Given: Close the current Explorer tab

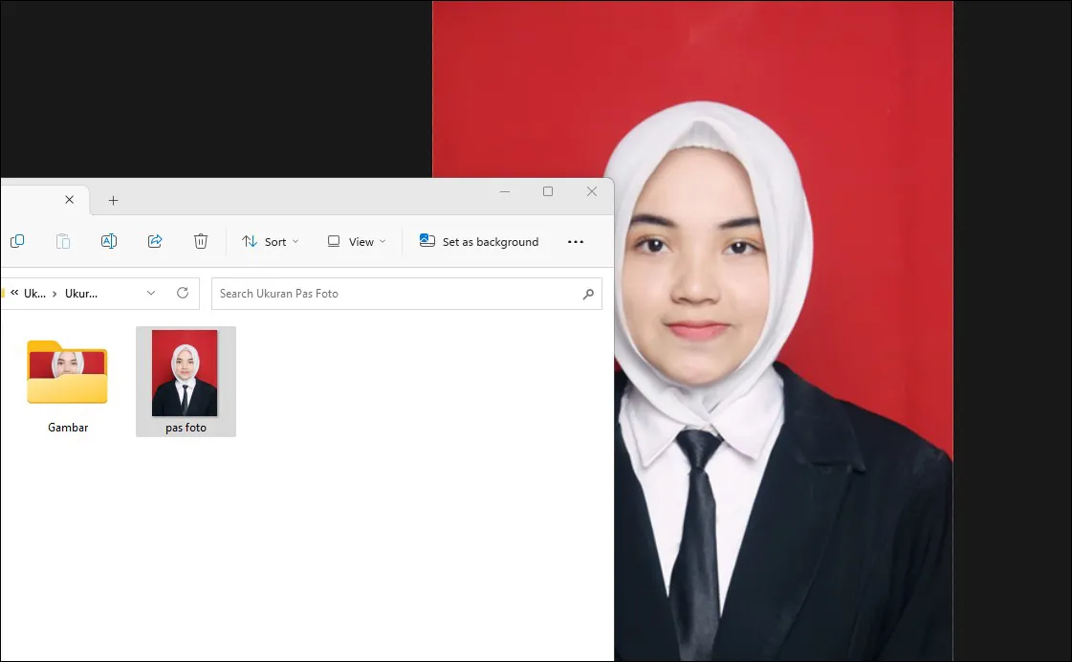Looking at the screenshot, I should [x=69, y=200].
